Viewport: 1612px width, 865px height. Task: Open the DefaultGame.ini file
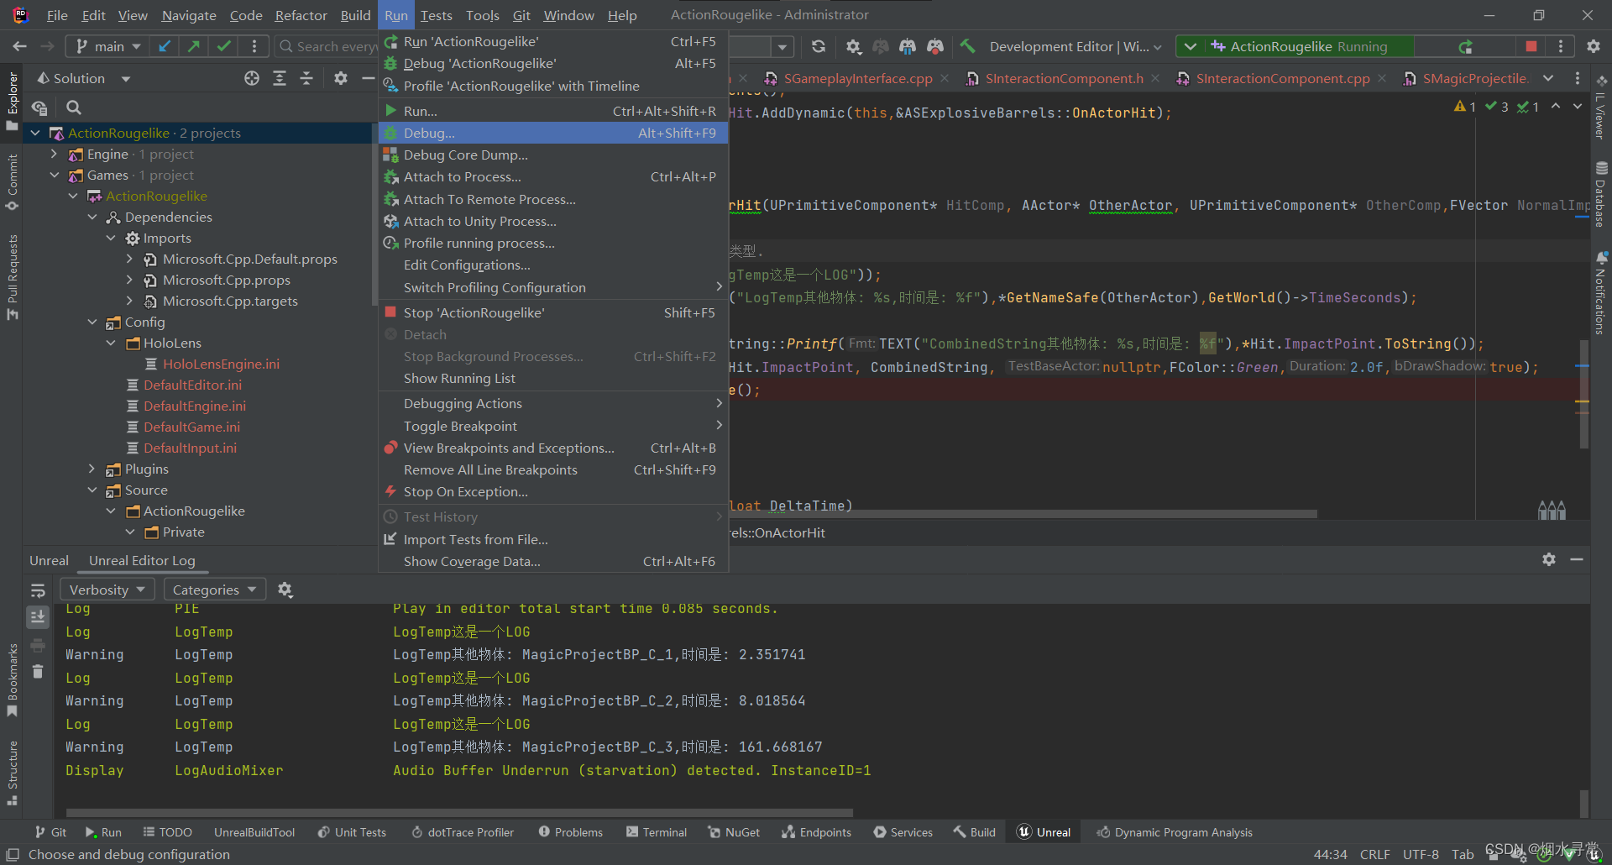[x=192, y=427]
